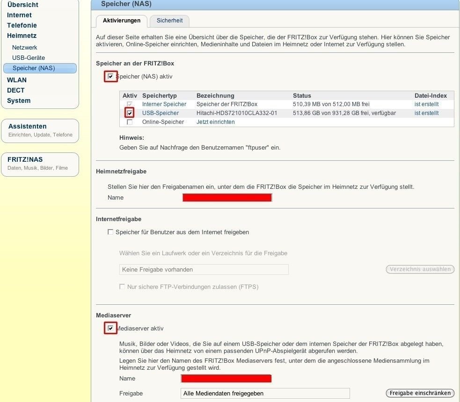Click the Hitachi-HDS721010CLA332-01 device name
Screen dimensions: 460x402
point(237,113)
